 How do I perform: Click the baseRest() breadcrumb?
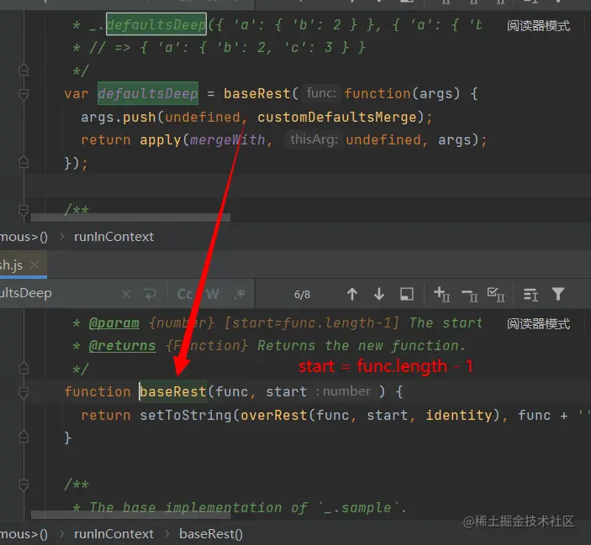pyautogui.click(x=211, y=534)
